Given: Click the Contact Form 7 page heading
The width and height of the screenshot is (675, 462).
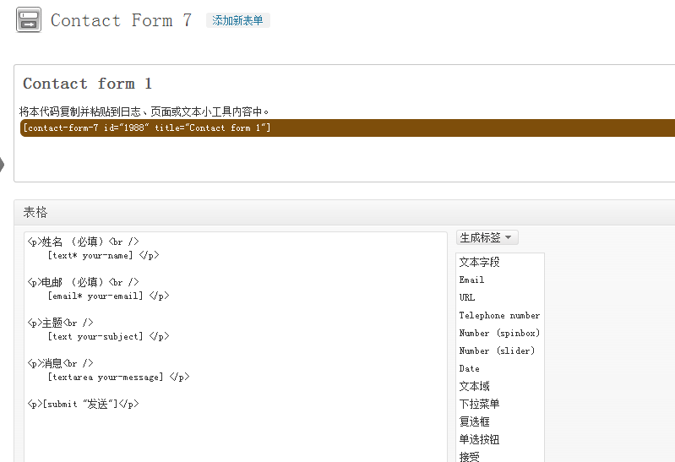Looking at the screenshot, I should click(121, 20).
